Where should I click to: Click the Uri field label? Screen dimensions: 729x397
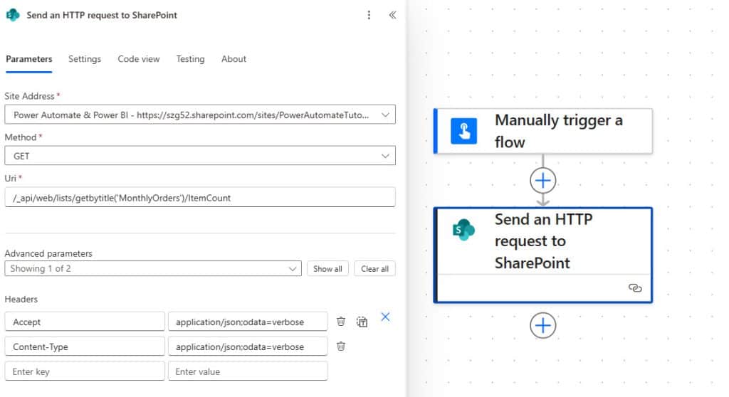10,178
